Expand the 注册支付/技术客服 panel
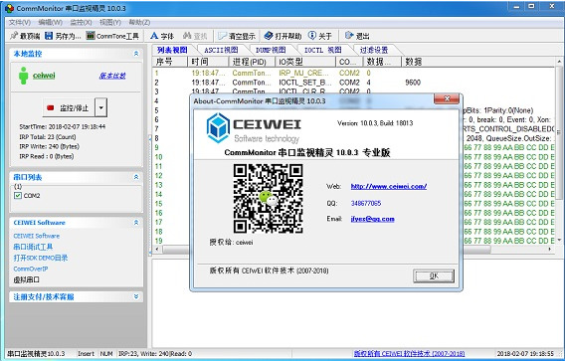Screen dimensions: 565x361 (x=136, y=296)
